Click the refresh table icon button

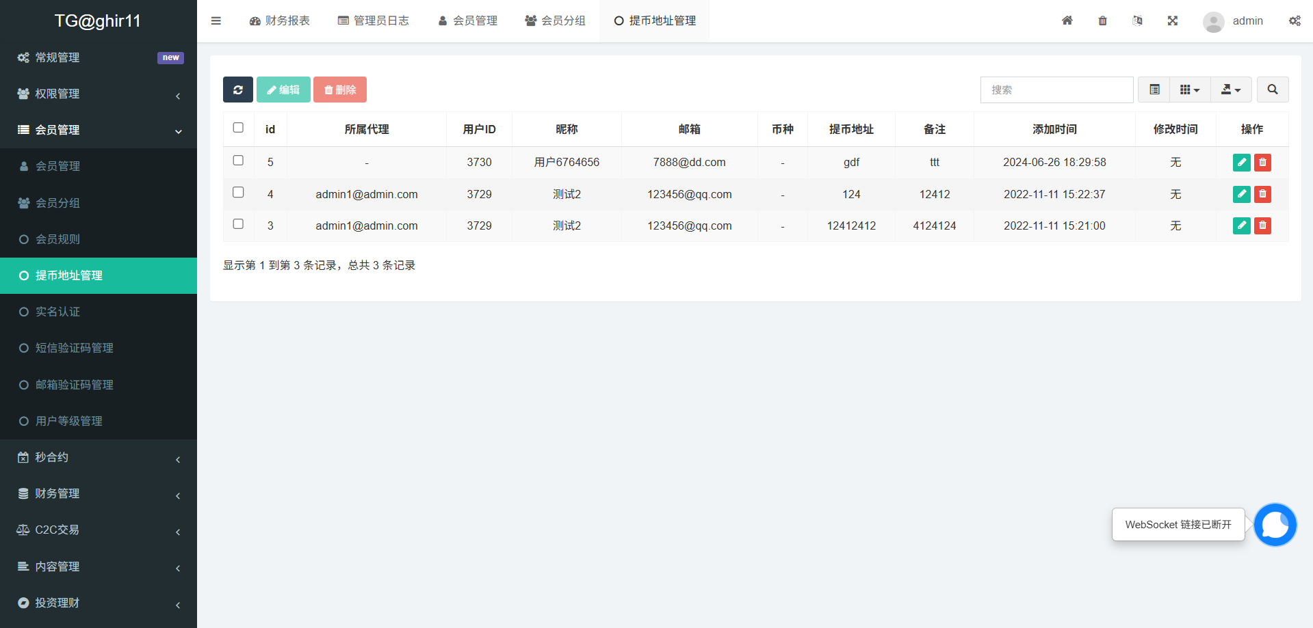coord(237,90)
